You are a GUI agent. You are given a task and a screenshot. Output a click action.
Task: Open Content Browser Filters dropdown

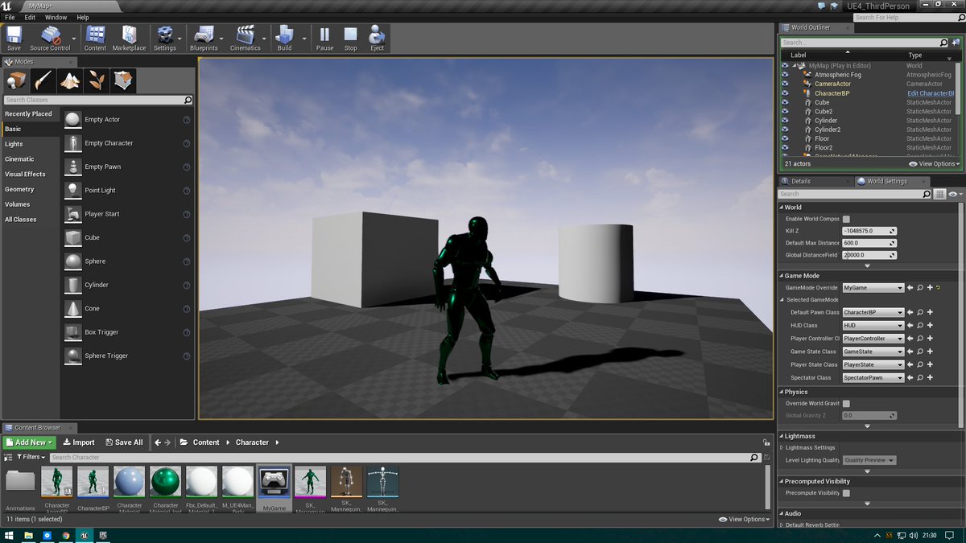[31, 457]
